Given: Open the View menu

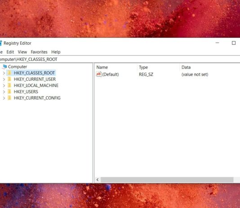Looking at the screenshot, I should tap(22, 52).
